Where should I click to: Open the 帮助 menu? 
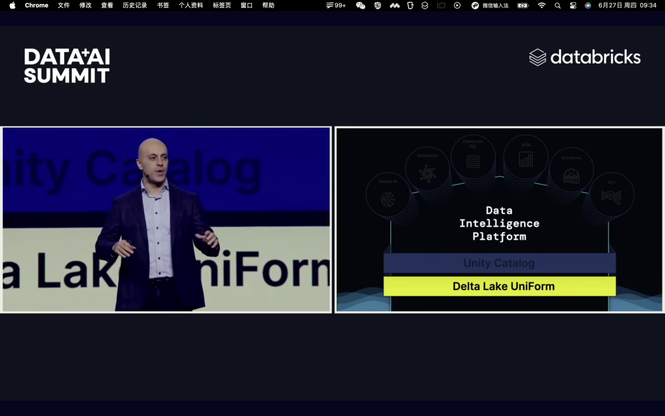coord(268,6)
